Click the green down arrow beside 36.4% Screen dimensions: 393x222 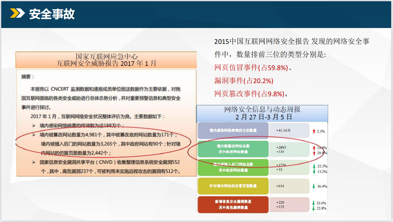pyautogui.click(x=313, y=186)
